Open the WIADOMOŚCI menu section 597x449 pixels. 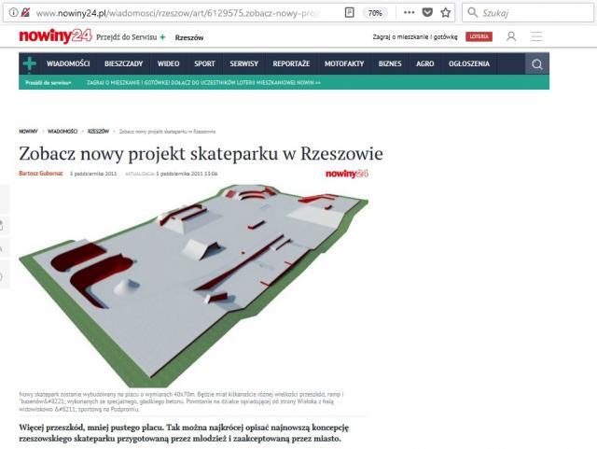(x=70, y=63)
